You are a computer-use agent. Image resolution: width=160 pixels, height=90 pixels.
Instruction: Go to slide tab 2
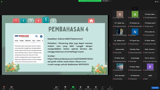tap(23, 21)
